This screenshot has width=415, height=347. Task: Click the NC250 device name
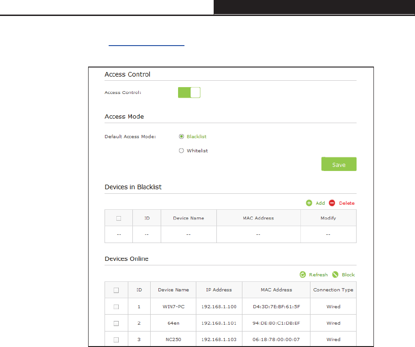click(173, 339)
